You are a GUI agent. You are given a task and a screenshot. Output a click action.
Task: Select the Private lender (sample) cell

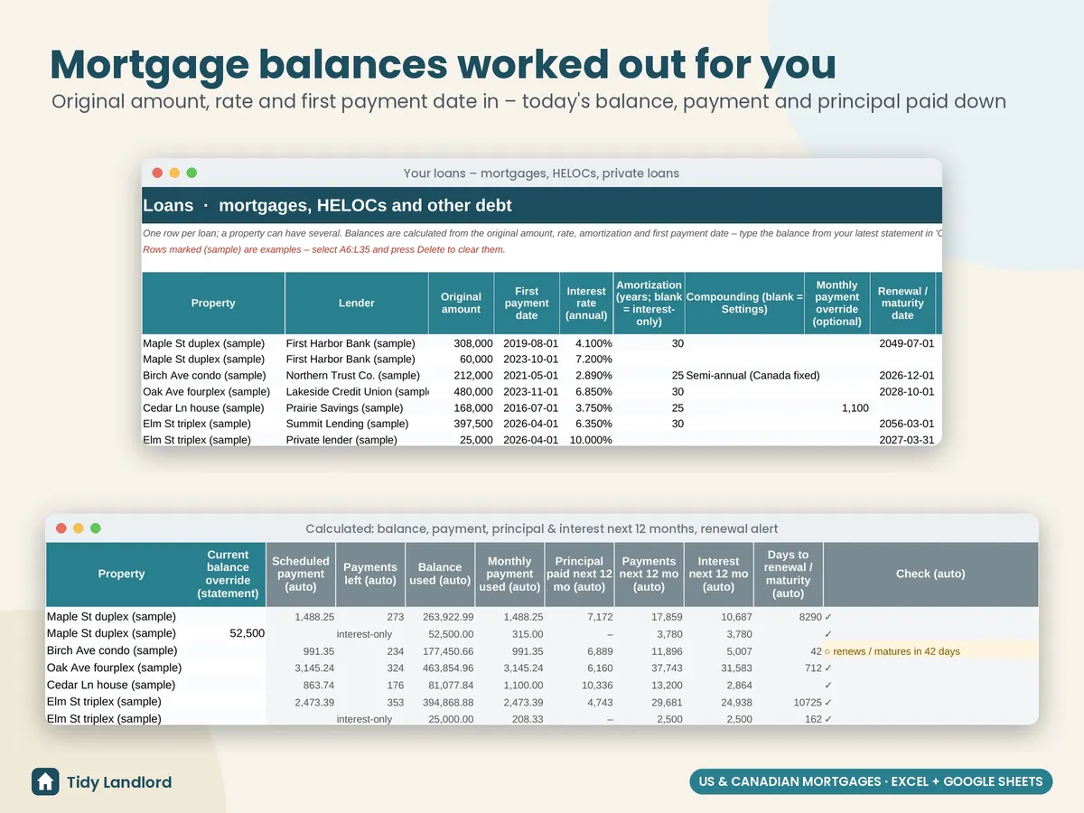coord(357,440)
